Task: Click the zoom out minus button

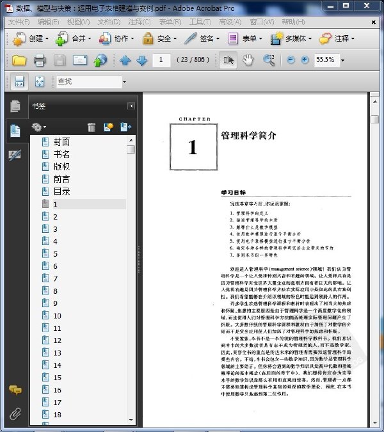Action: (291, 60)
